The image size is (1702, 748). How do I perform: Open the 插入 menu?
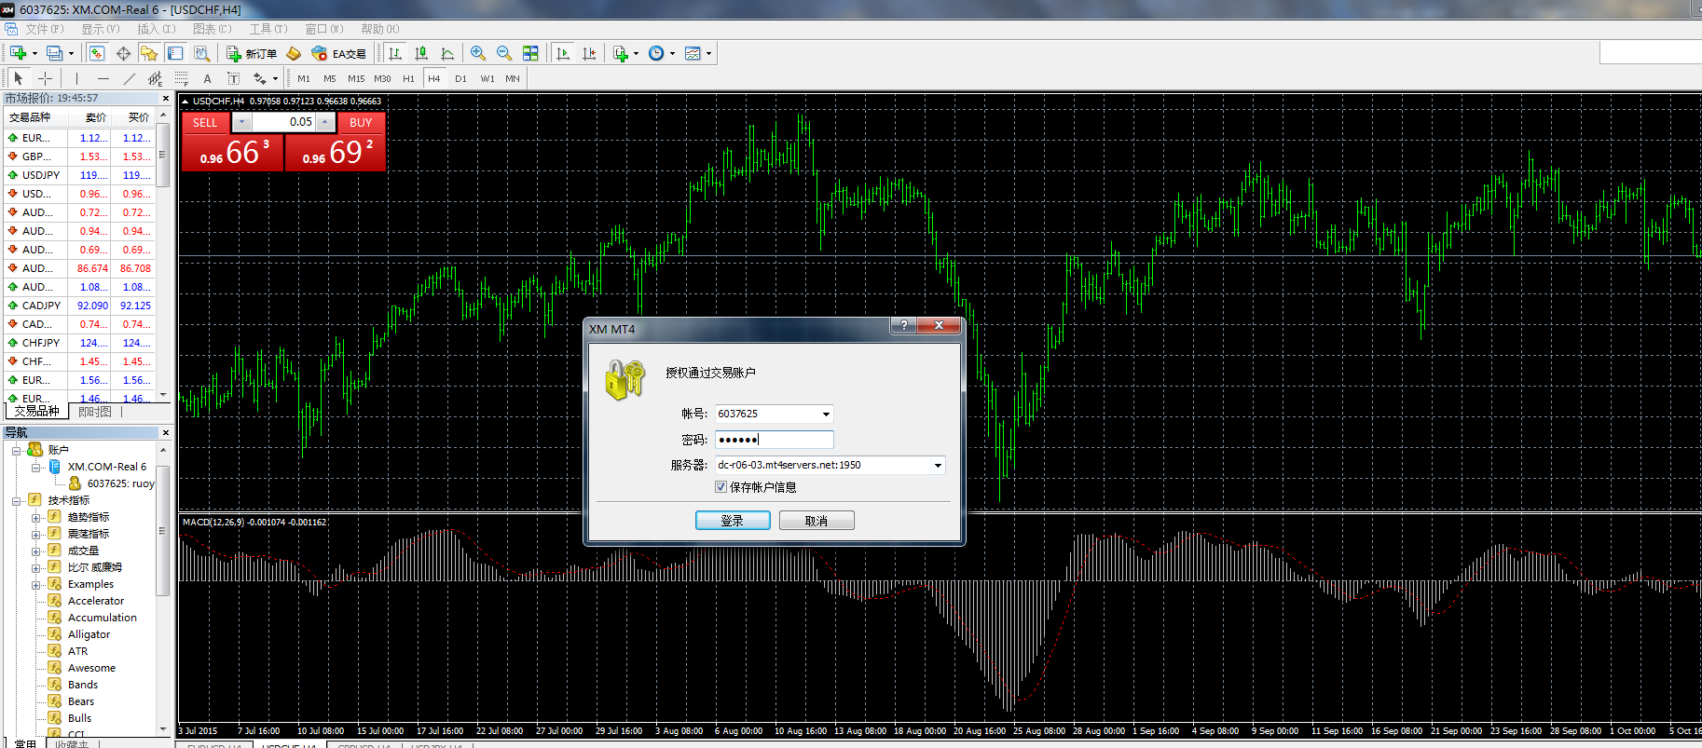tap(156, 29)
